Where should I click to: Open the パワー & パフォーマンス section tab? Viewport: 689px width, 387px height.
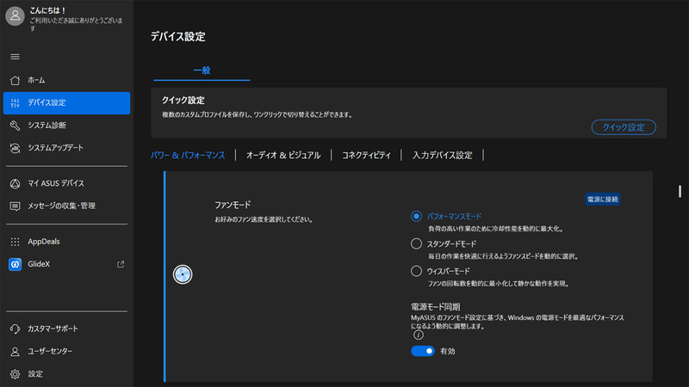pyautogui.click(x=188, y=156)
